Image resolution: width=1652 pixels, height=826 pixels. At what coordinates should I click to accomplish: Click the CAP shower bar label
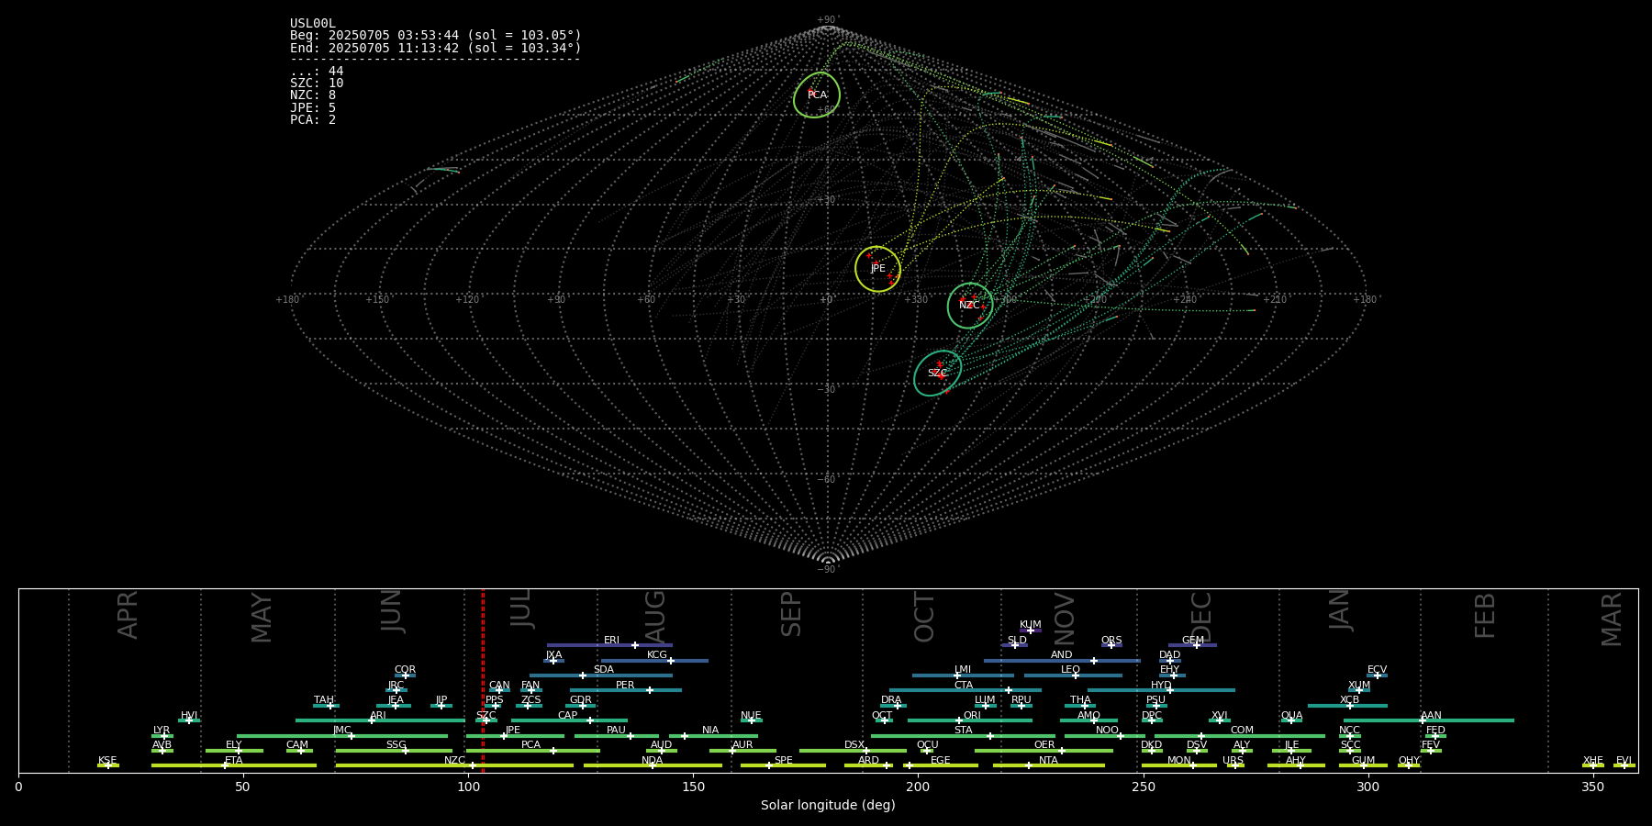pyautogui.click(x=567, y=716)
